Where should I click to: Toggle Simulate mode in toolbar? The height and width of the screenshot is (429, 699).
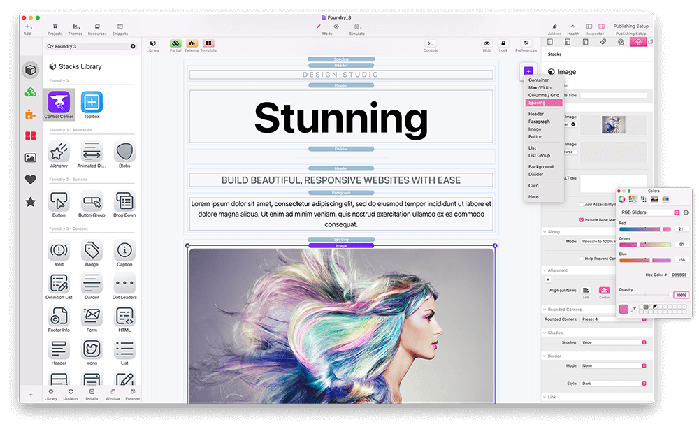pos(357,29)
